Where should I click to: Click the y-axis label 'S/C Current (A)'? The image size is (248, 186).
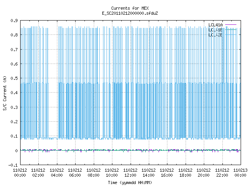[5, 93]
